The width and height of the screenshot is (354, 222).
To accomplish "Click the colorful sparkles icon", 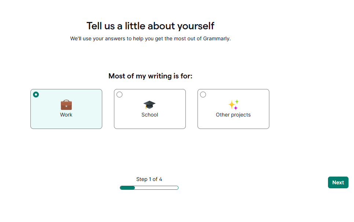I will [233, 105].
